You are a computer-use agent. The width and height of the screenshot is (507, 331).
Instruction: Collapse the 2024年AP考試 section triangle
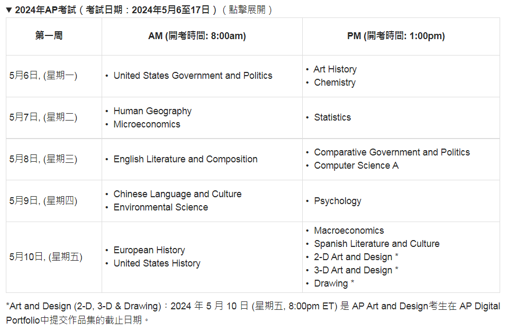click(x=9, y=10)
